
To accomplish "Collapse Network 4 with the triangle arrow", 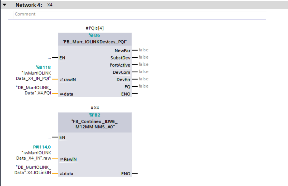I will pos(4,5).
